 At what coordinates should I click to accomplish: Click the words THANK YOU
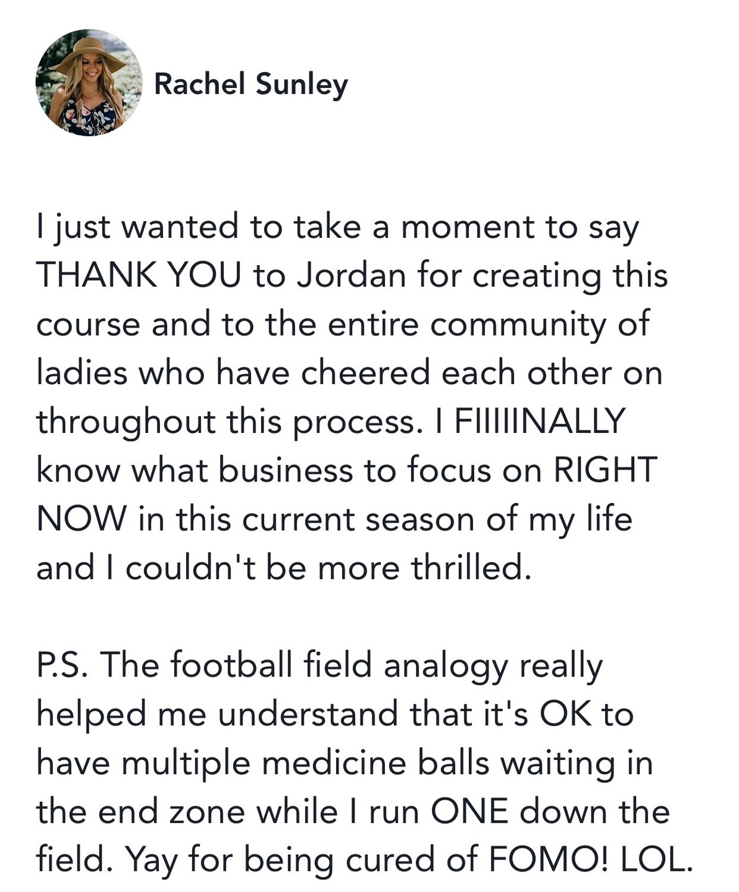(138, 275)
